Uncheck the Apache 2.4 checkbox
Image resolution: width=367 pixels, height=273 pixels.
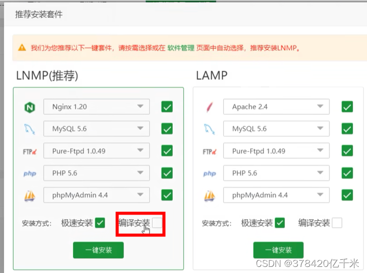point(347,107)
